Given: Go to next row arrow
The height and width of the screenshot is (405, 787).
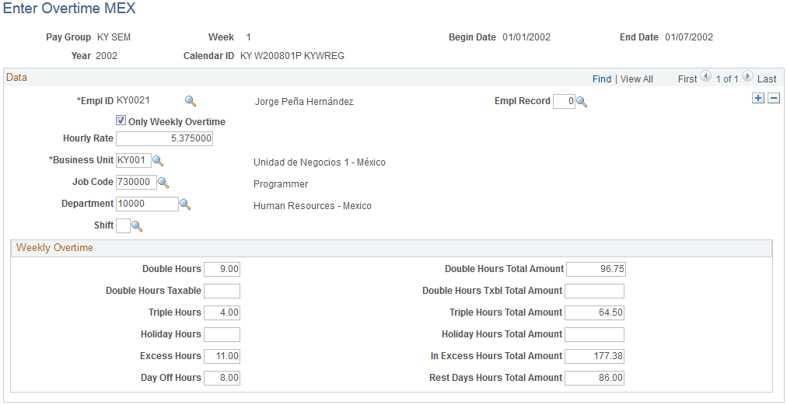Looking at the screenshot, I should tap(747, 77).
